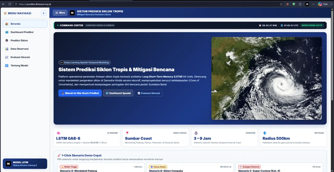Click the Evaluasi Akurasi hero button
The width and height of the screenshot is (334, 172).
click(x=148, y=93)
